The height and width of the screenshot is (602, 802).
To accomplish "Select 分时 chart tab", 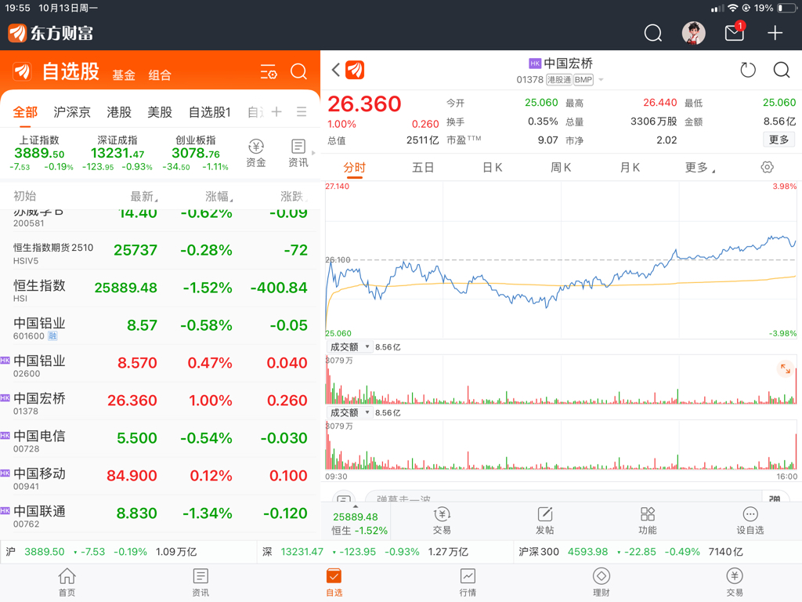I will coord(354,168).
